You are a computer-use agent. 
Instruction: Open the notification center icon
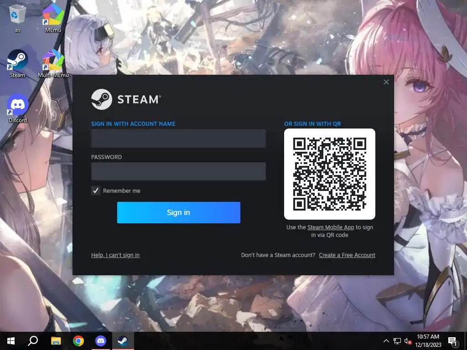pyautogui.click(x=452, y=341)
